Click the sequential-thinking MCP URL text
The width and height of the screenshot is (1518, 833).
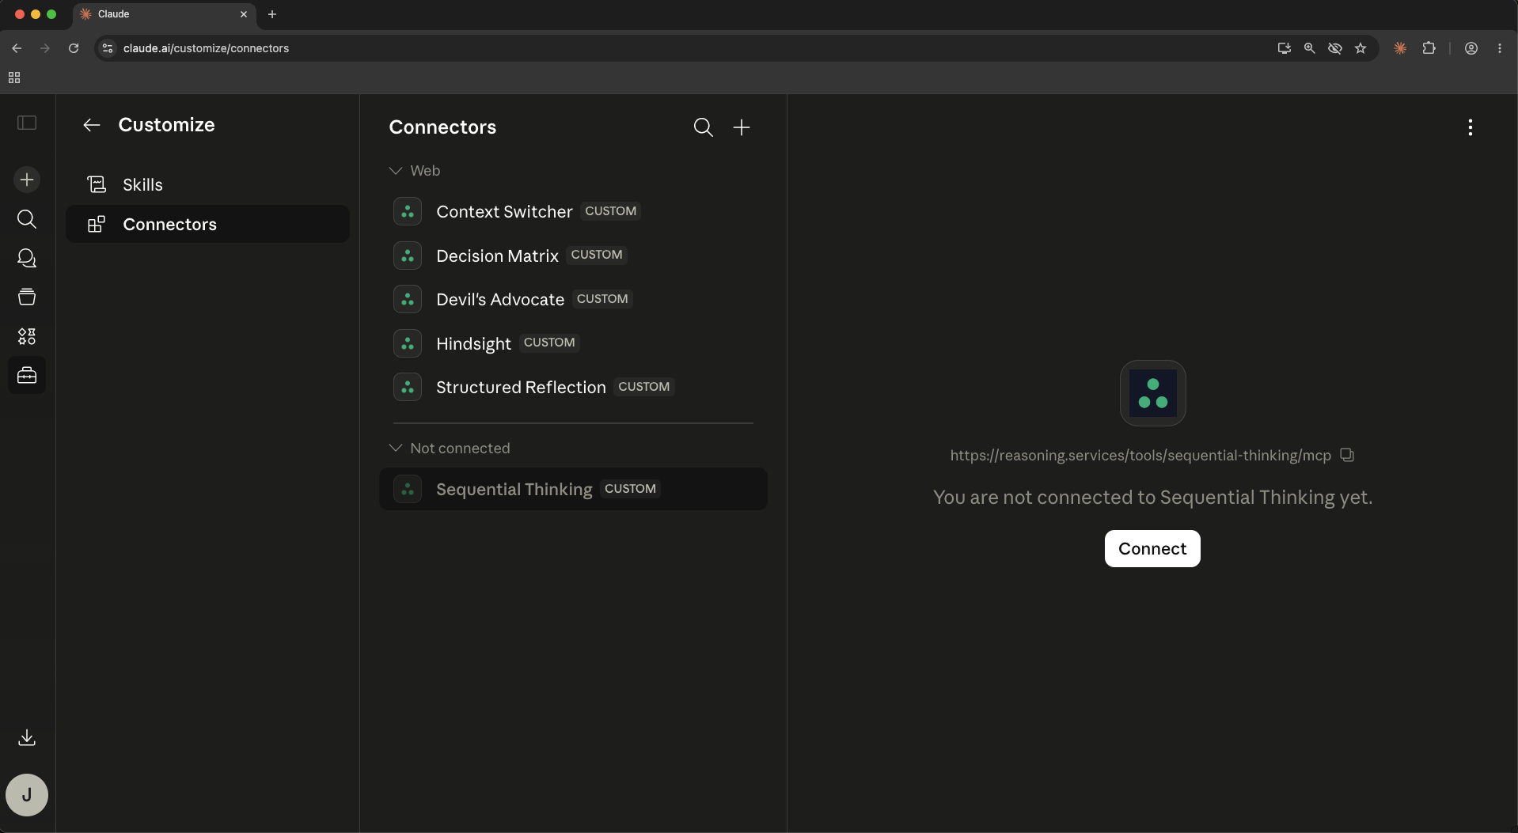(x=1140, y=455)
